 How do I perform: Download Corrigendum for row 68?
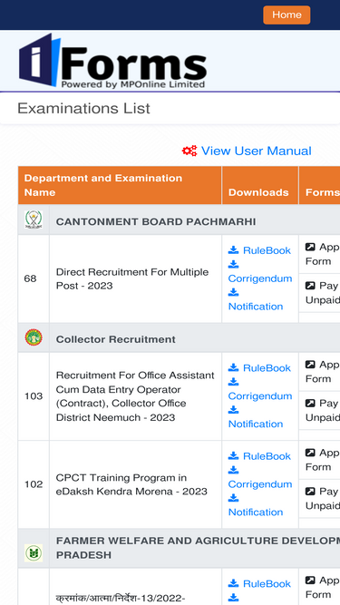[260, 278]
